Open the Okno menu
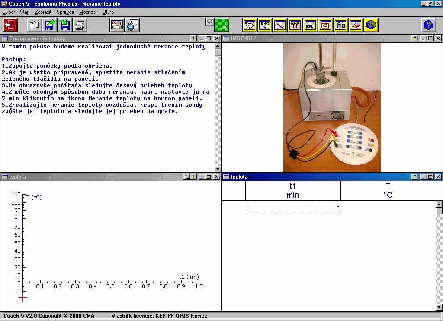Screen dimensions: 443x321 [108, 12]
